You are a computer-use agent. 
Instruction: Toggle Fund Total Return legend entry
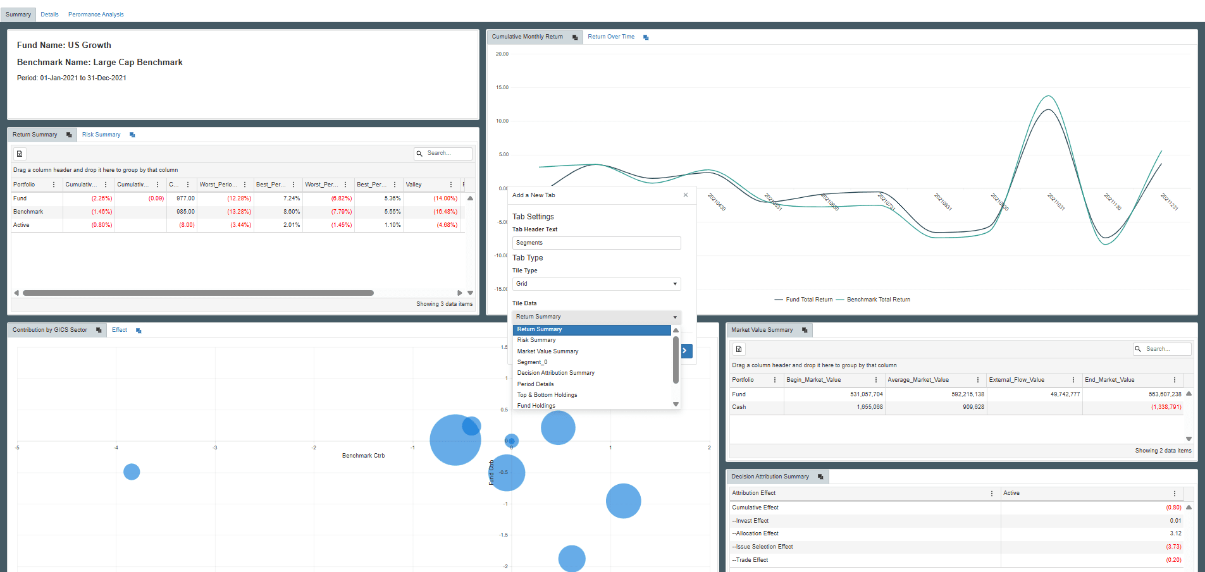point(803,300)
